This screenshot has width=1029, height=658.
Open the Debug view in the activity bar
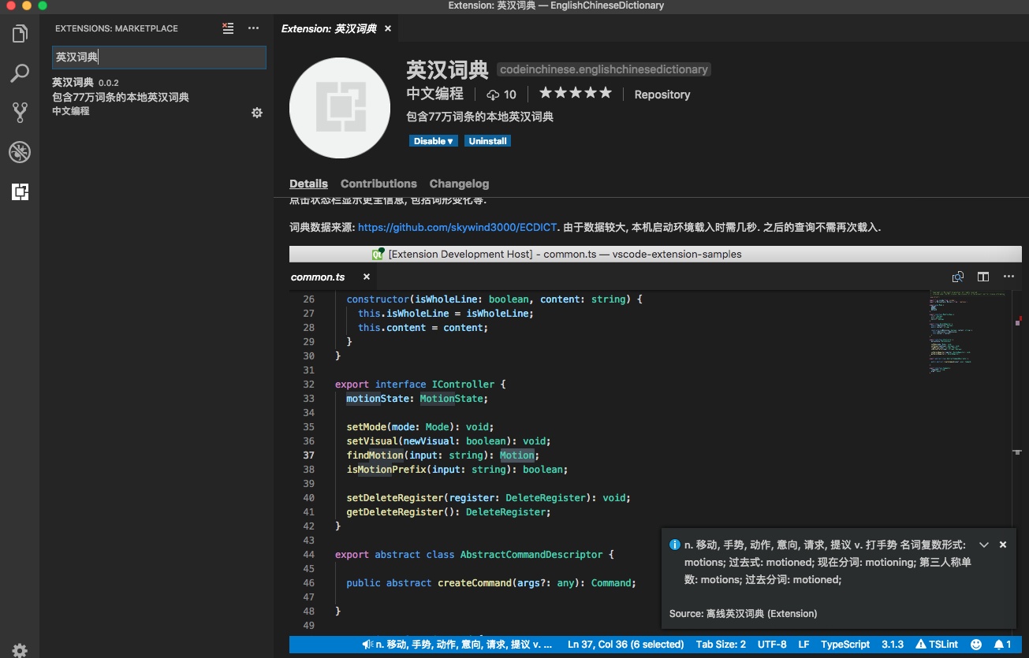pyautogui.click(x=20, y=151)
